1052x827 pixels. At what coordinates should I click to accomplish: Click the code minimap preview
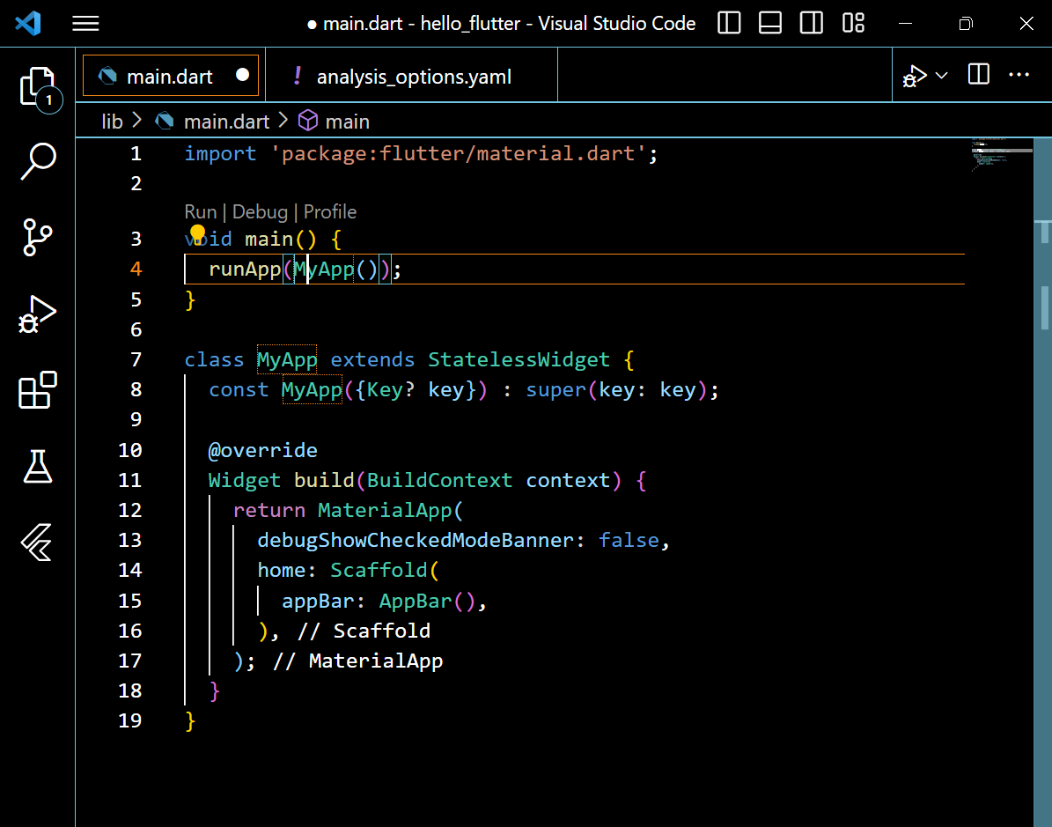[x=1002, y=154]
